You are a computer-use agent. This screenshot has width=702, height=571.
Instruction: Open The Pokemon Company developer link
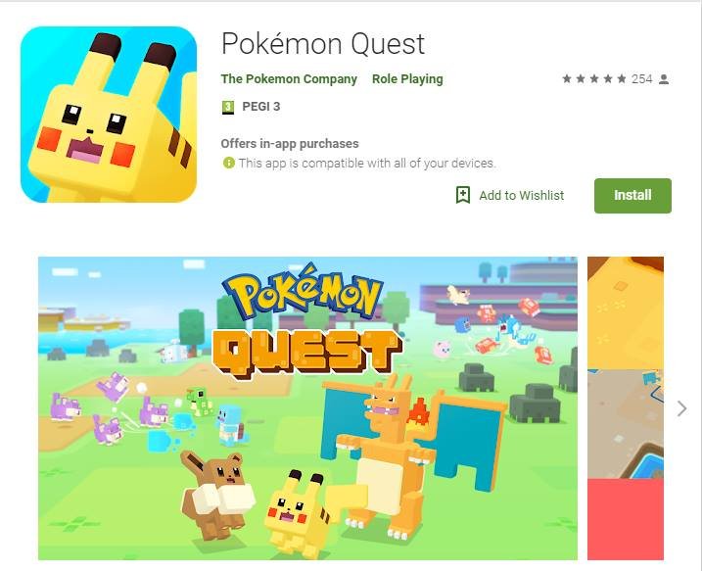289,79
